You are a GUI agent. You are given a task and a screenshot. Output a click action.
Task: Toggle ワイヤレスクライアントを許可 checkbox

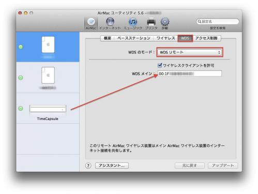[x=160, y=65]
